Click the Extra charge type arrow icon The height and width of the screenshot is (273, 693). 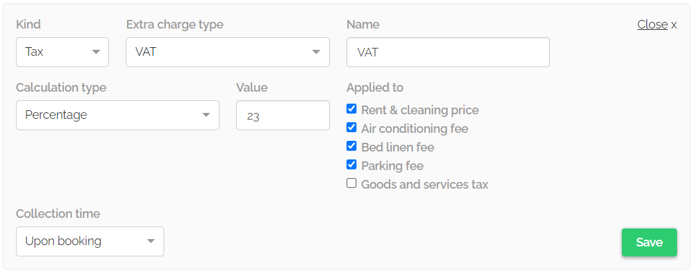tap(317, 52)
